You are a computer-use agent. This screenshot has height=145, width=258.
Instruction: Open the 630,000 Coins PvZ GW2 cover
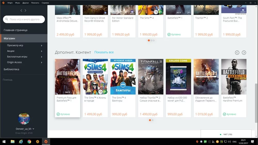click(x=178, y=77)
